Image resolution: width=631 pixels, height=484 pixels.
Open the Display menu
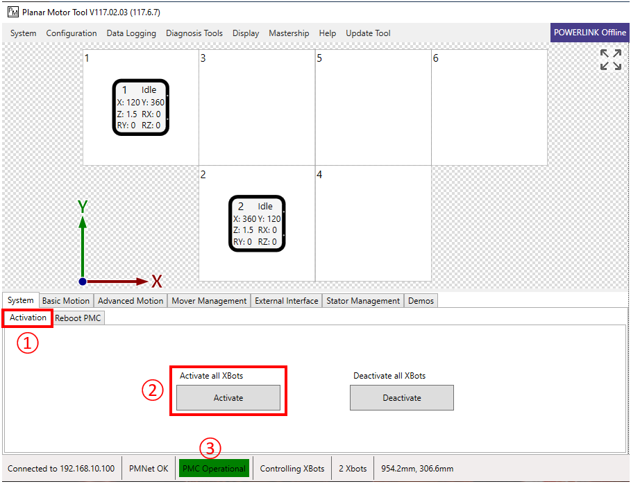pyautogui.click(x=246, y=33)
